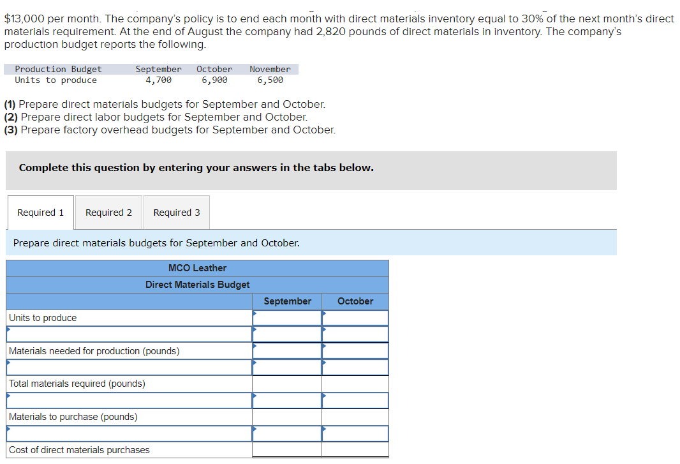Click the (2) Prepare direct labor budgets line

(x=156, y=117)
